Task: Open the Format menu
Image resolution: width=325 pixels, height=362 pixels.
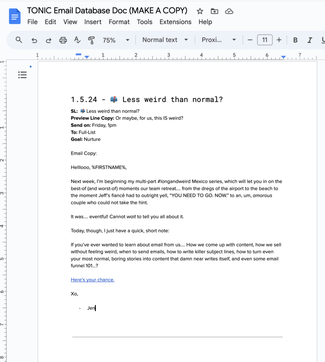Action: [x=119, y=22]
